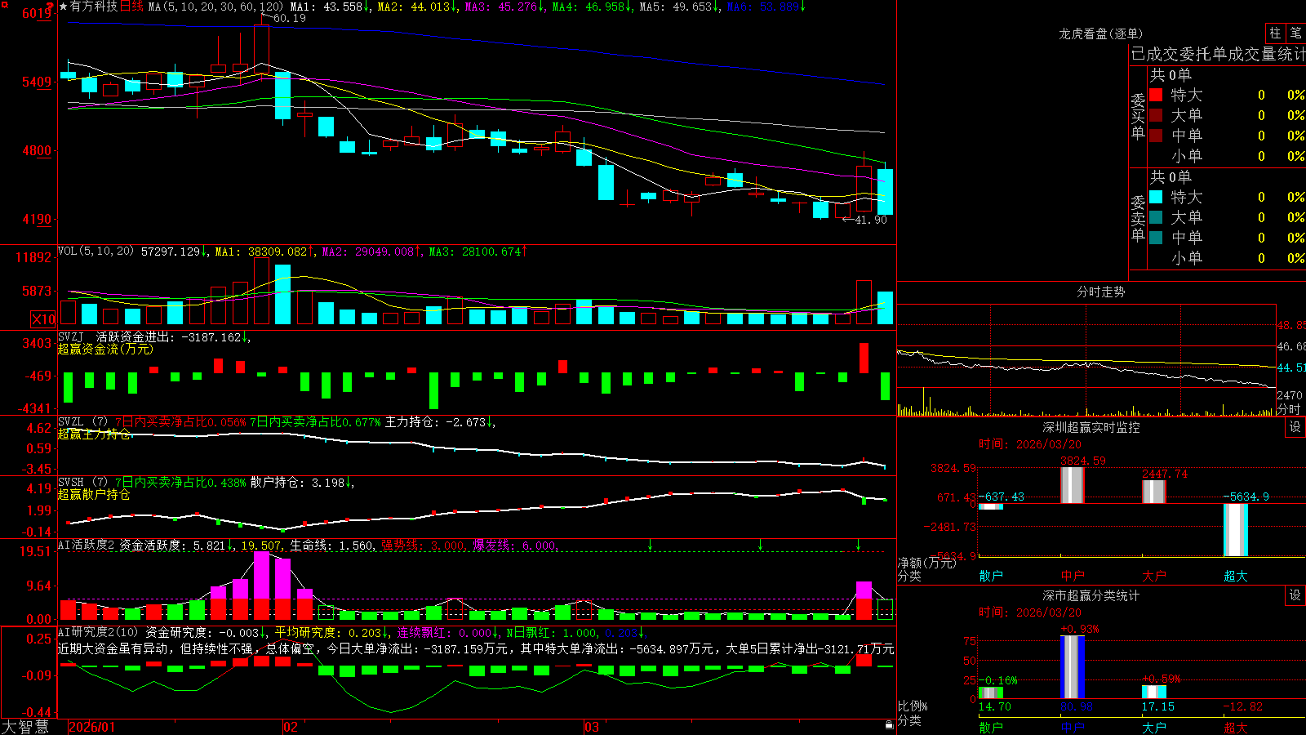This screenshot has width=1306, height=735.
Task: Click the 分时走势 panel title
Action: (1101, 292)
